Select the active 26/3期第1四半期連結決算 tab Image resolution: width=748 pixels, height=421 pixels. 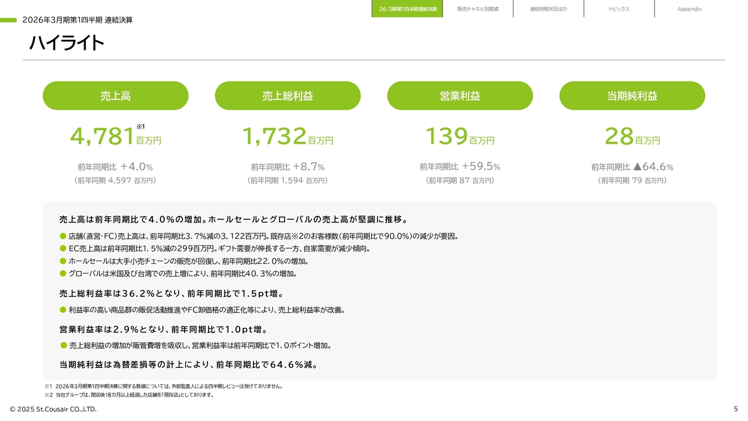[x=407, y=9]
